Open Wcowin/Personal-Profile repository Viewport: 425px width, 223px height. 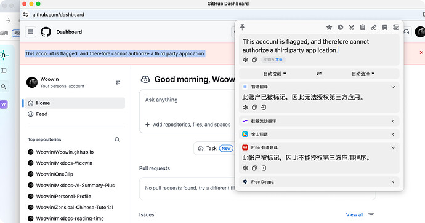coord(63,196)
